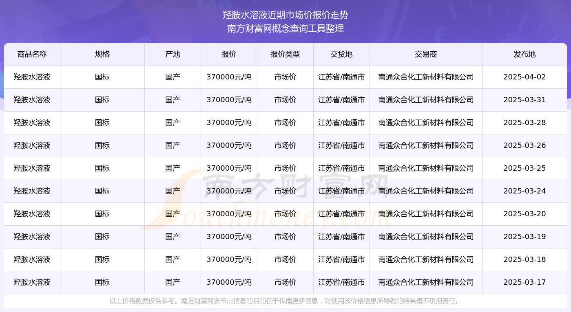Click 江苏省/南通市 in the 2025-03-28 row
The image size is (571, 312).
(341, 123)
